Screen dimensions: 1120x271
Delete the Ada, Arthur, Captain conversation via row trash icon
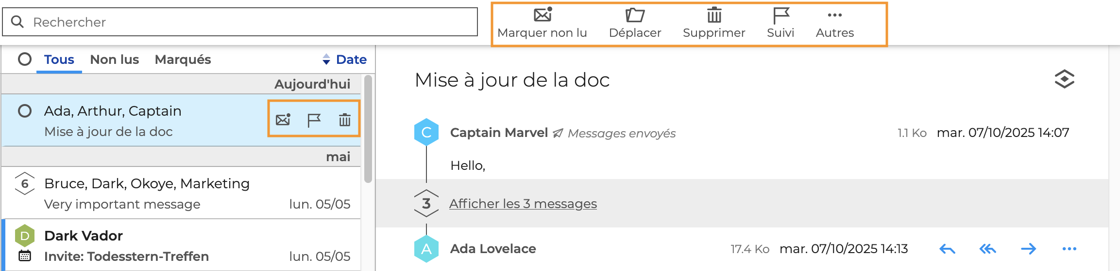[344, 120]
